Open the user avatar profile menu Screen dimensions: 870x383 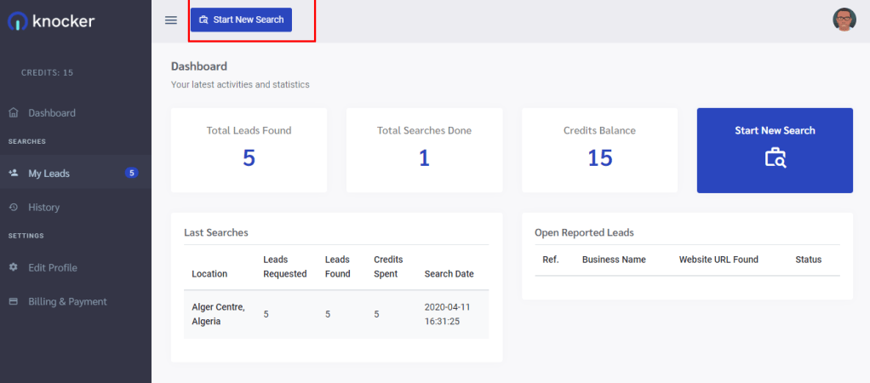(844, 20)
